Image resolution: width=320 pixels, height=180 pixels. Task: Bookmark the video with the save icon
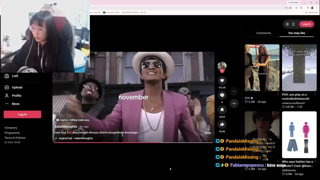point(222,110)
